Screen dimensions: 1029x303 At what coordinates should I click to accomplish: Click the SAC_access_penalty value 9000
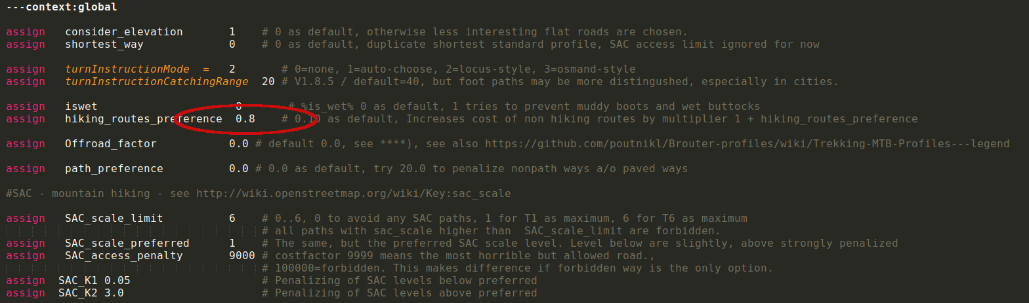click(241, 255)
